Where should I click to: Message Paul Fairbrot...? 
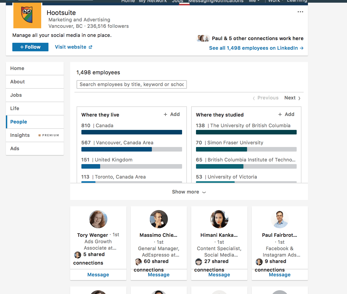280,275
